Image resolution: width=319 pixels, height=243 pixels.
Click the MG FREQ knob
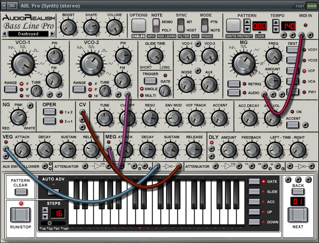(273, 56)
